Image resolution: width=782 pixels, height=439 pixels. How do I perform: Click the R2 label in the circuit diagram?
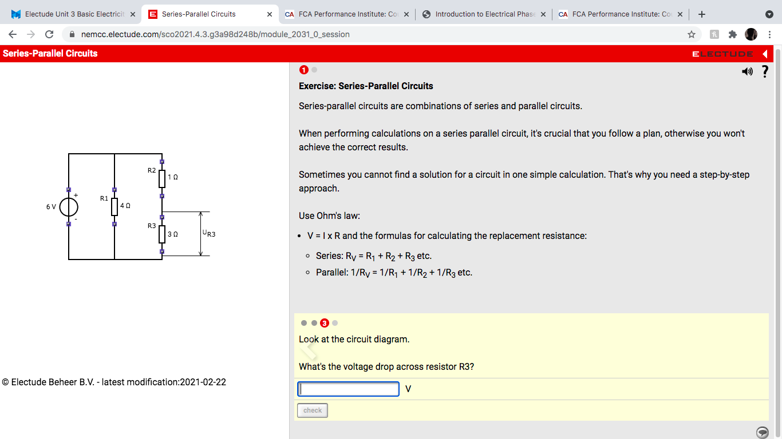[152, 170]
